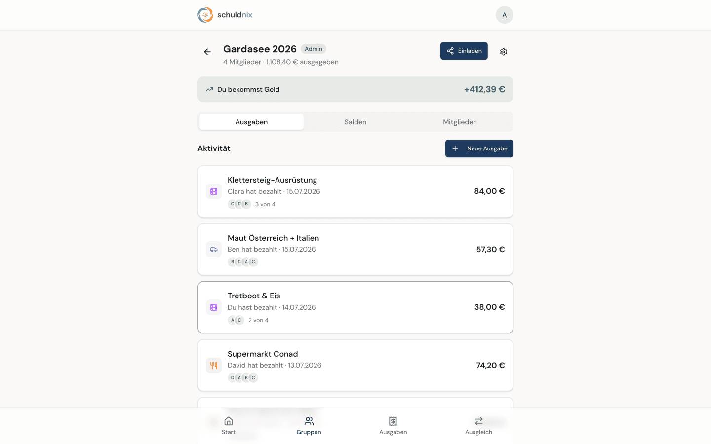
Task: Open the Tretboot & Eis expense
Action: point(355,307)
